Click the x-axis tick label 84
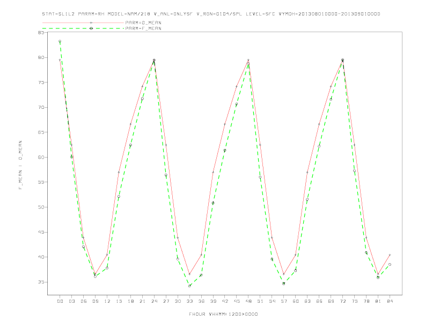Screen dimensions: 425x328 coord(390,301)
